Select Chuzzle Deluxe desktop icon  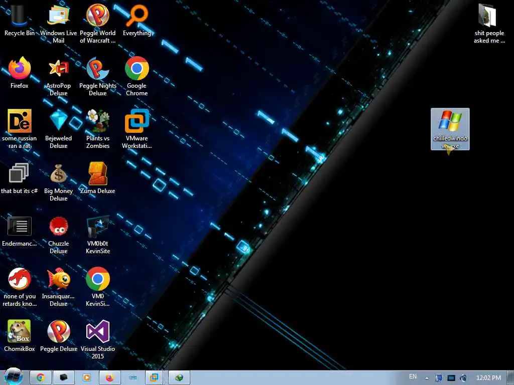tap(58, 235)
